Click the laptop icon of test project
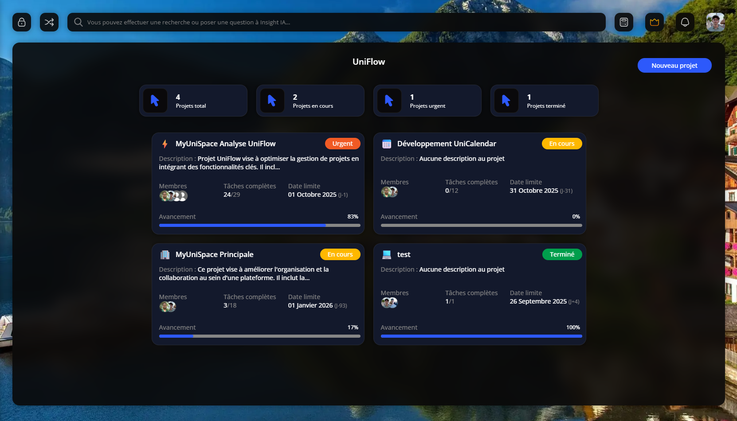The image size is (737, 421). [387, 255]
